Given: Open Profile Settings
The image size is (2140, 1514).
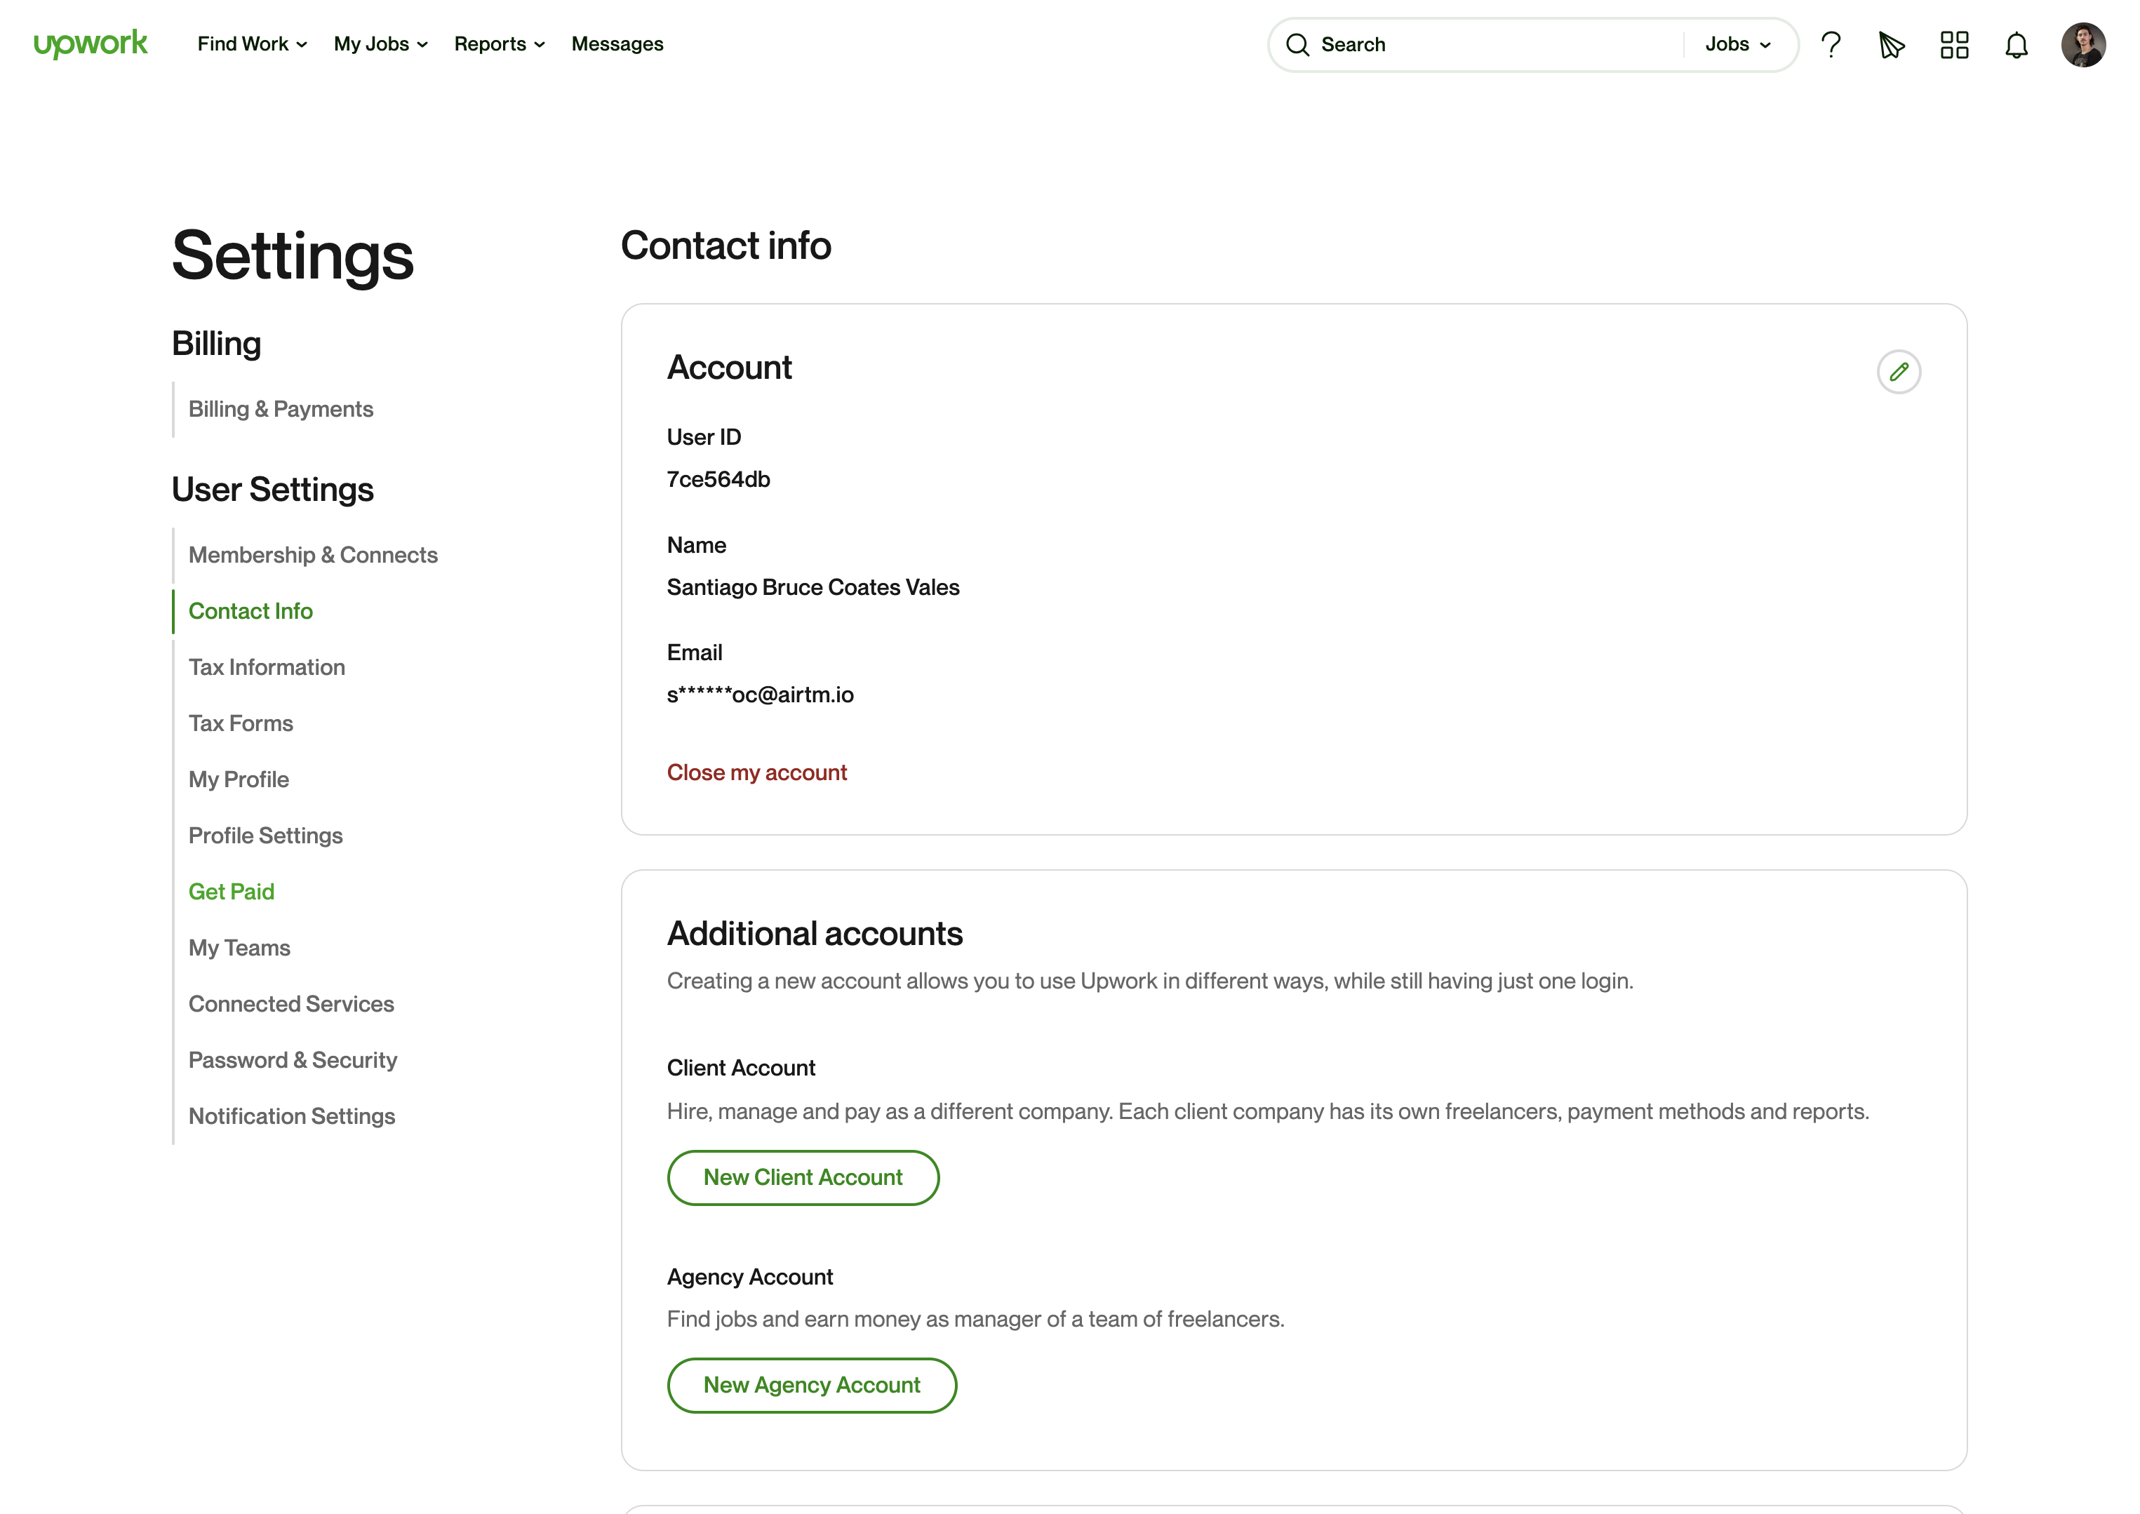Looking at the screenshot, I should click(266, 836).
